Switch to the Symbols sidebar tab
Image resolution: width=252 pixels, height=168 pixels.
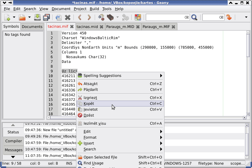point(11,26)
